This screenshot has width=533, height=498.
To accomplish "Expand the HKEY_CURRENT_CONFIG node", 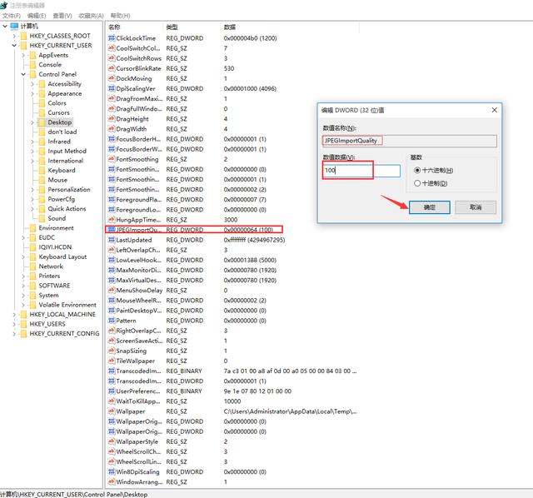I will click(14, 333).
